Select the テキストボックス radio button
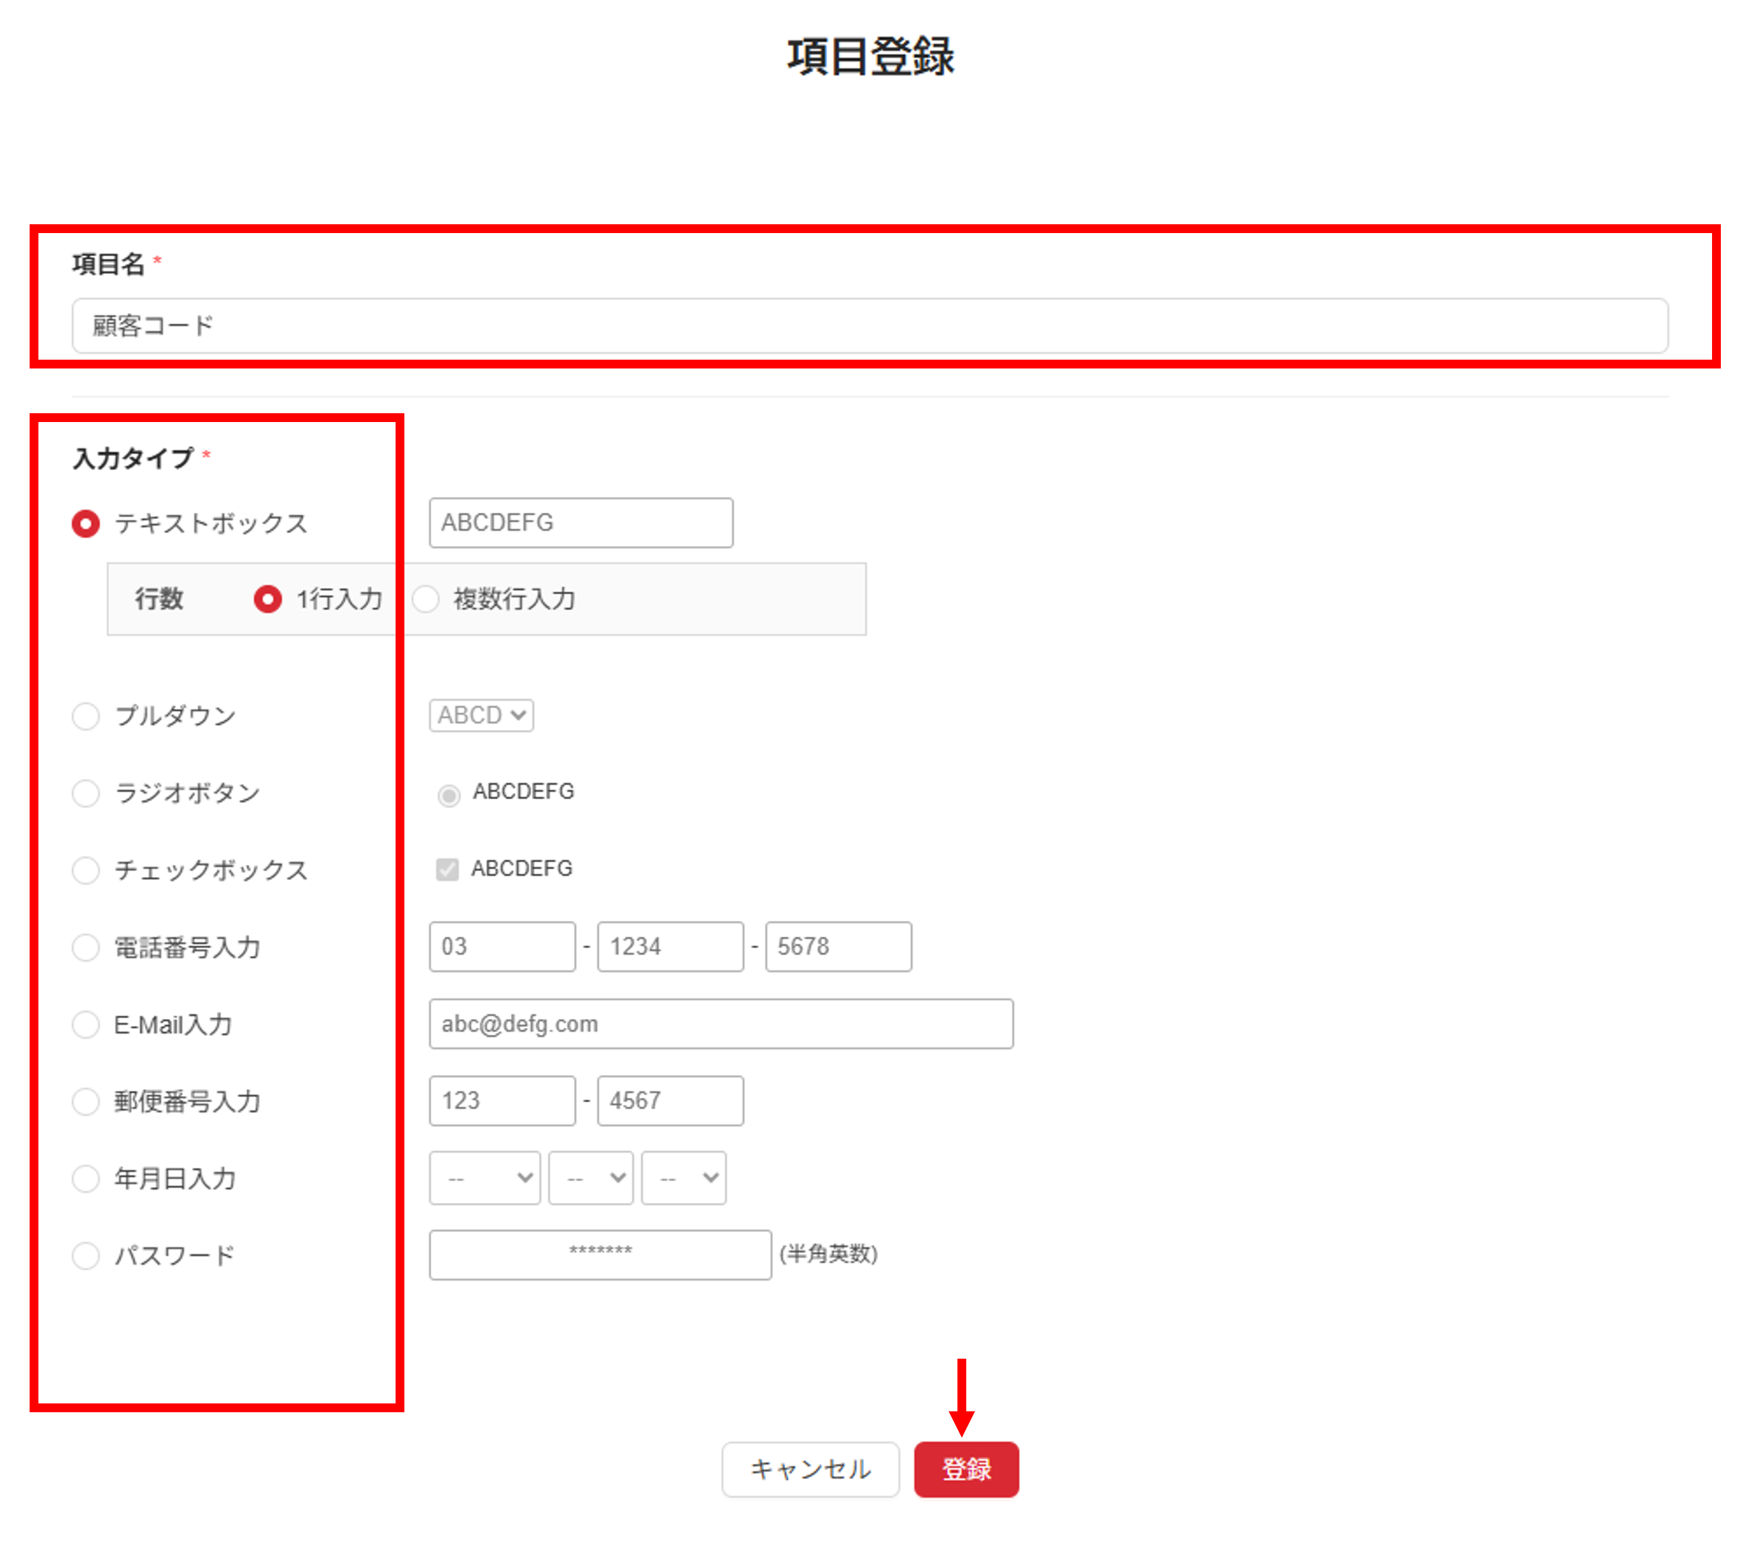This screenshot has height=1559, width=1741. pyautogui.click(x=86, y=523)
